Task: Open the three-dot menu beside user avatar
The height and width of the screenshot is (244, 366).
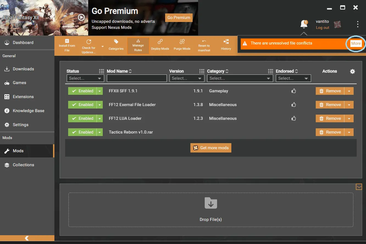Action: click(357, 24)
